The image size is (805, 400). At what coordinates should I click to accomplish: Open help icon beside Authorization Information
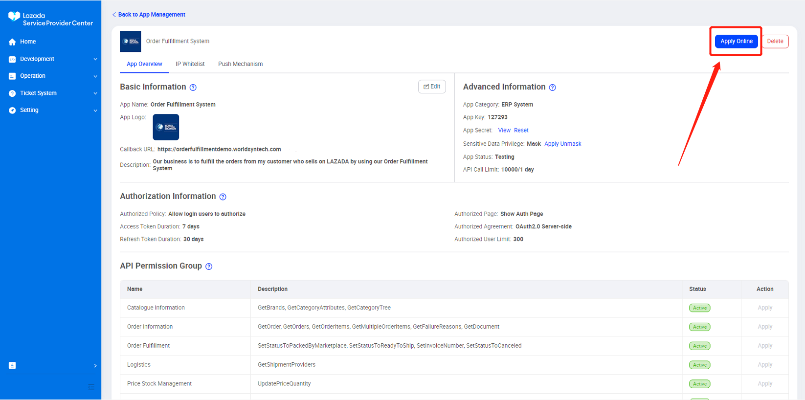[223, 197]
